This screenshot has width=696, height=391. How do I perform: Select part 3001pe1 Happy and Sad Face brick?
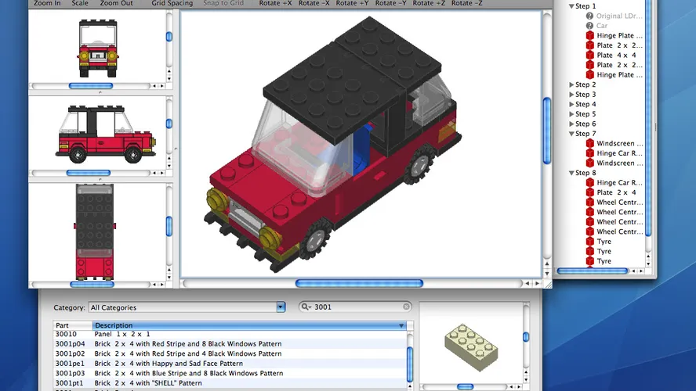coord(169,364)
